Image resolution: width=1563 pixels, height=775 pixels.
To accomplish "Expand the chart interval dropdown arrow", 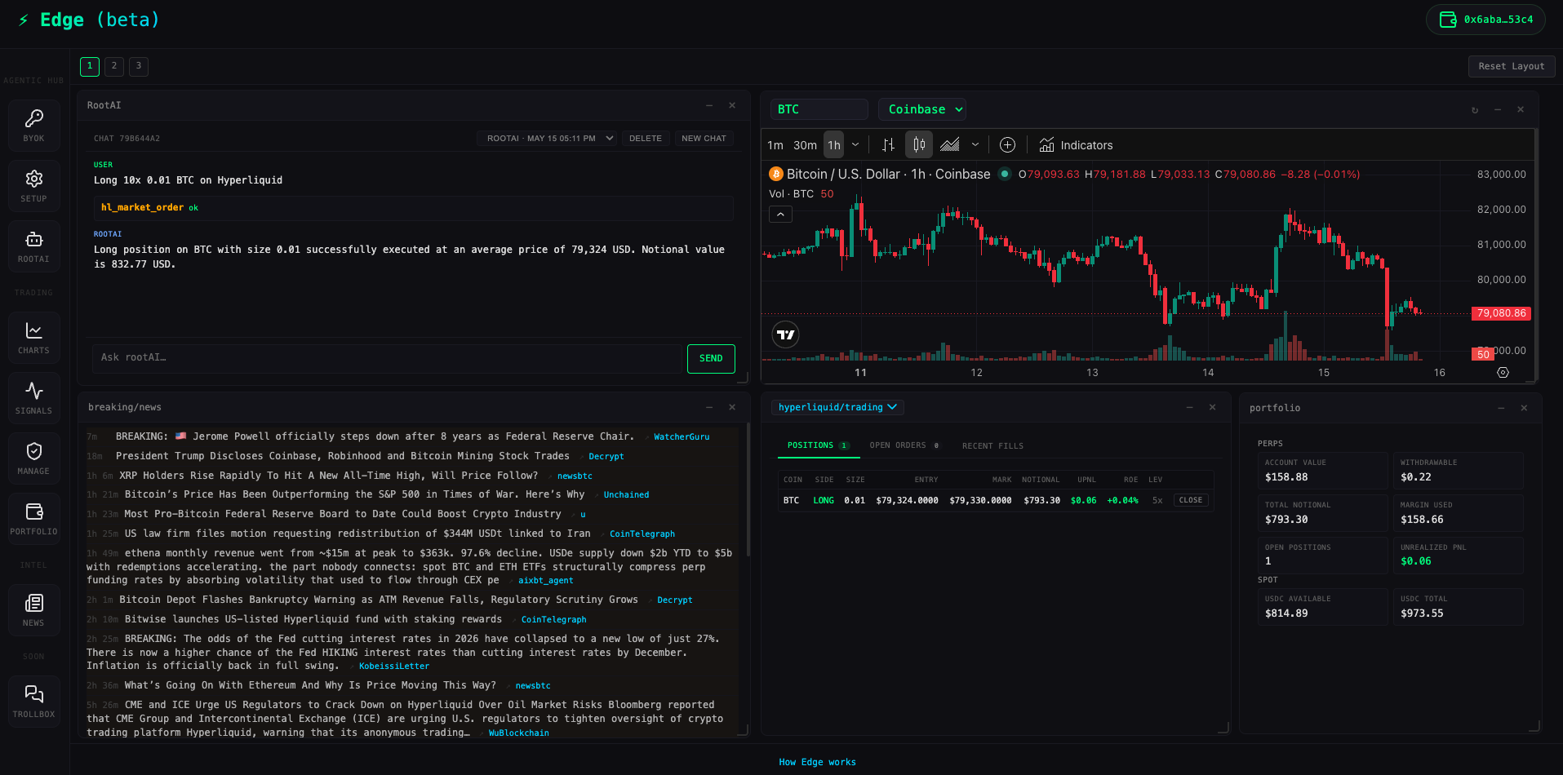I will [x=855, y=145].
